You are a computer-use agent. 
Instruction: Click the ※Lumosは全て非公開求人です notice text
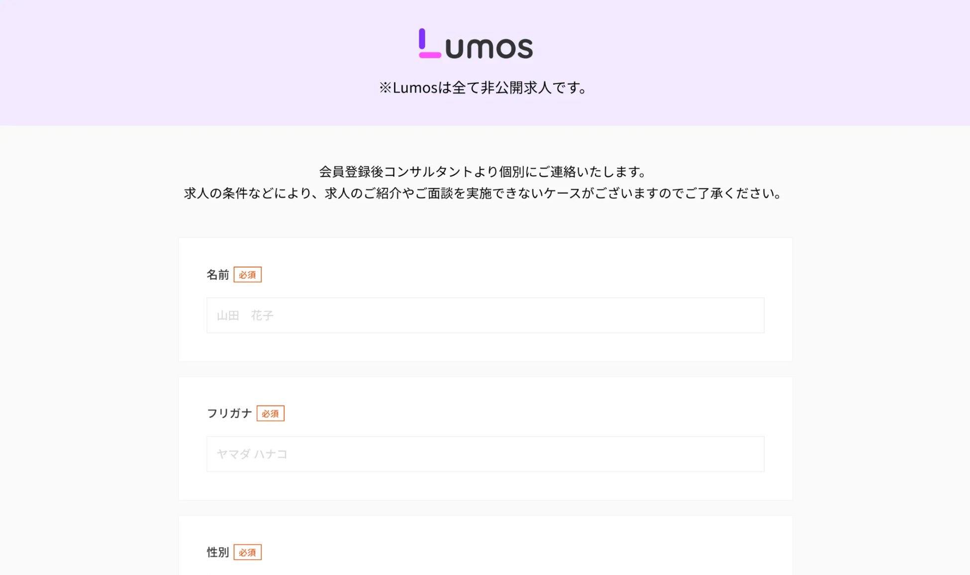tap(485, 88)
